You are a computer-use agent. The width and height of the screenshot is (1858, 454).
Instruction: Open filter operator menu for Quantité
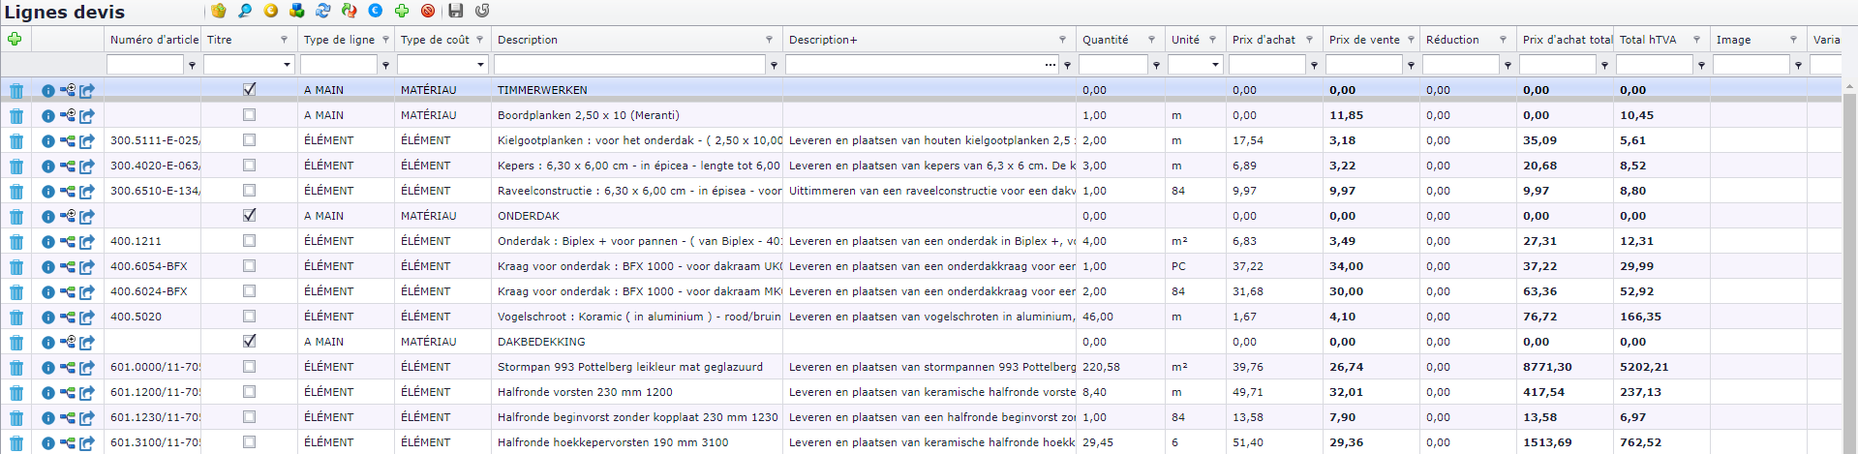(1156, 66)
